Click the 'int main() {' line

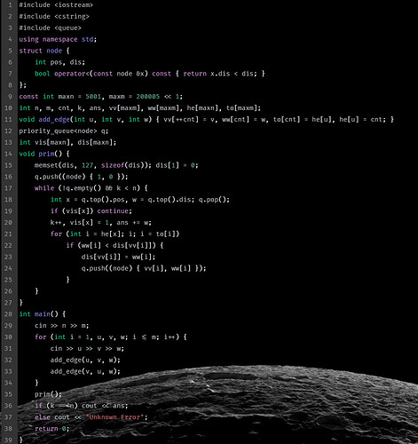pyautogui.click(x=43, y=314)
